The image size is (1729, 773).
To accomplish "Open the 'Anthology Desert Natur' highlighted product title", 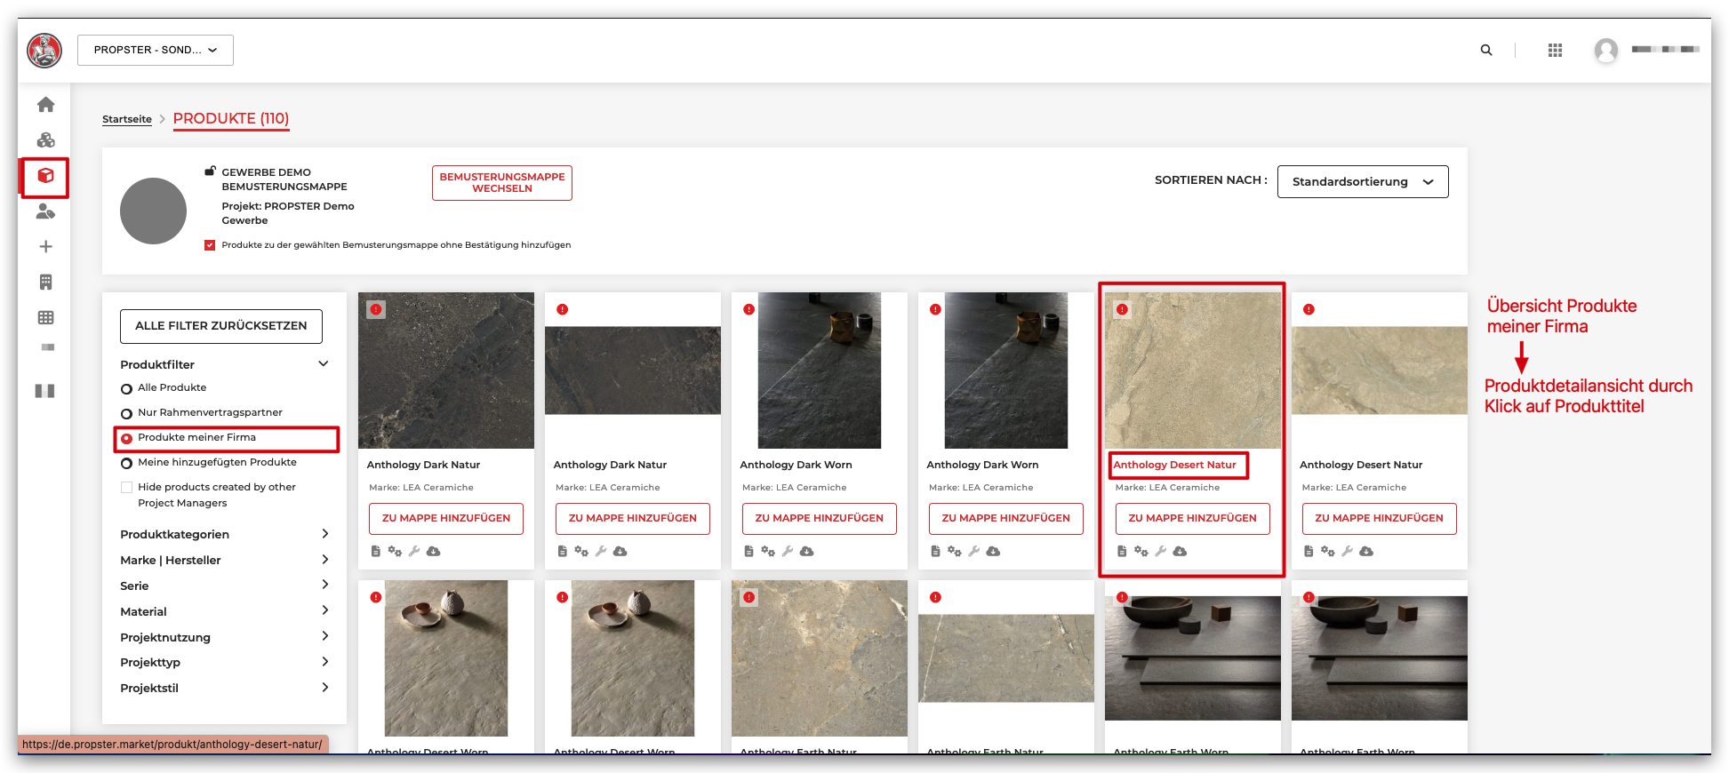I will 1174,465.
